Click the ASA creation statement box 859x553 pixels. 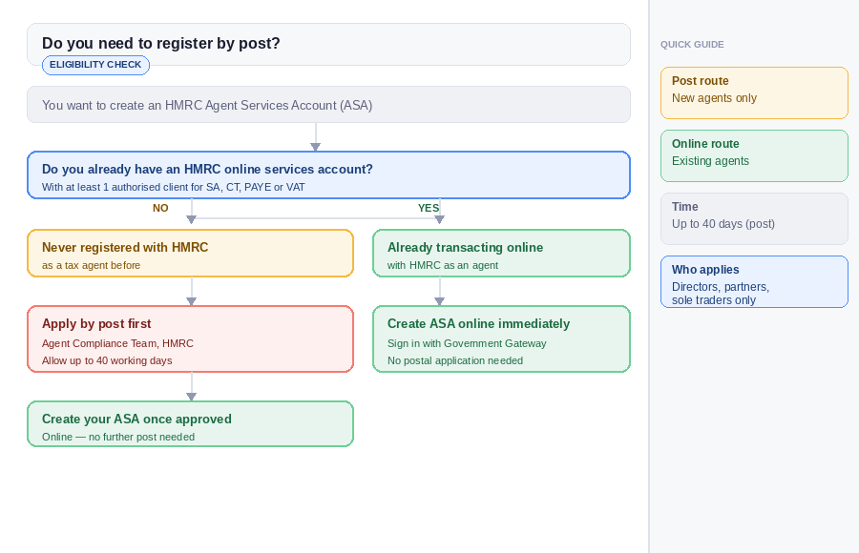[328, 105]
